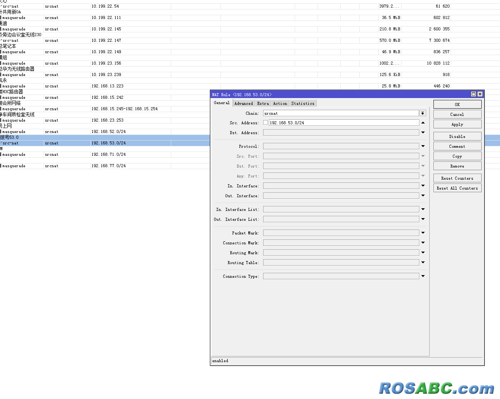This screenshot has height=399, width=500.
Task: Toggle the Src. Address invert checkbox
Action: [265, 123]
